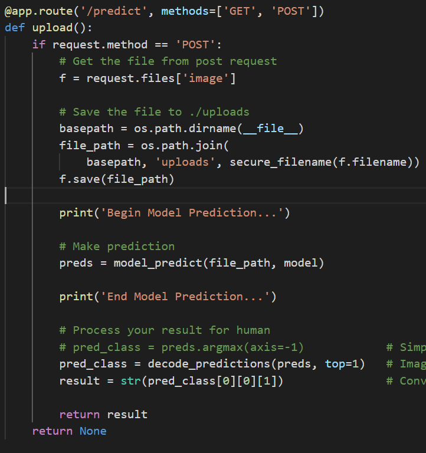Click the comment 'Save the file to ./uploads'
Image resolution: width=426 pixels, height=453 pixels.
[154, 112]
